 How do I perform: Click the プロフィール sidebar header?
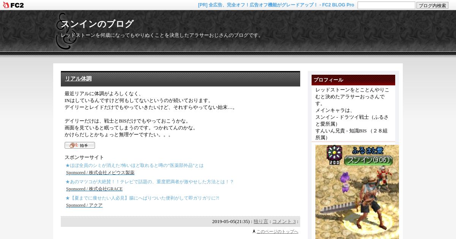[353, 80]
